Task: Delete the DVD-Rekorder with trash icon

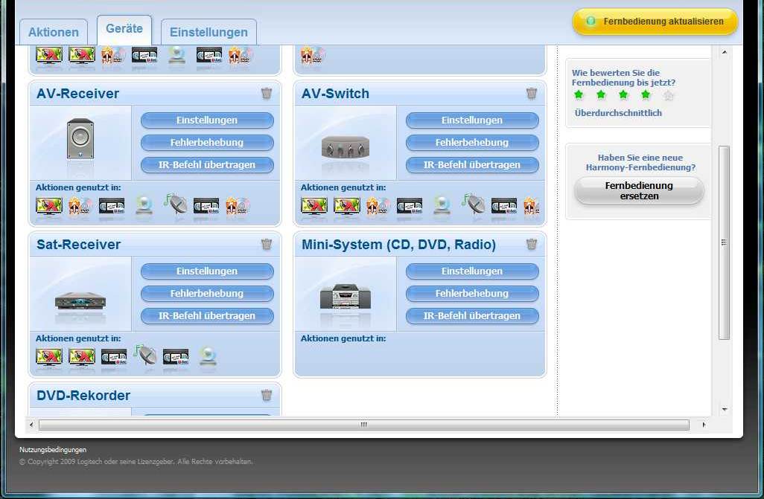Action: pyautogui.click(x=267, y=396)
